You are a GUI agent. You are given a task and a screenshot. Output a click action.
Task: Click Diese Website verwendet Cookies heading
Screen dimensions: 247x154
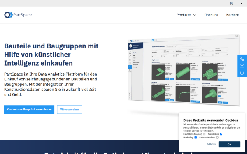pos(210,120)
